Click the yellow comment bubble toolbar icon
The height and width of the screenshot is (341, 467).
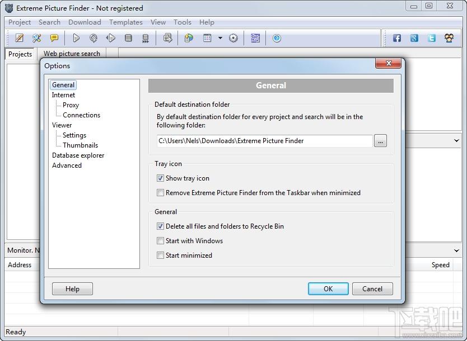pyautogui.click(x=54, y=38)
